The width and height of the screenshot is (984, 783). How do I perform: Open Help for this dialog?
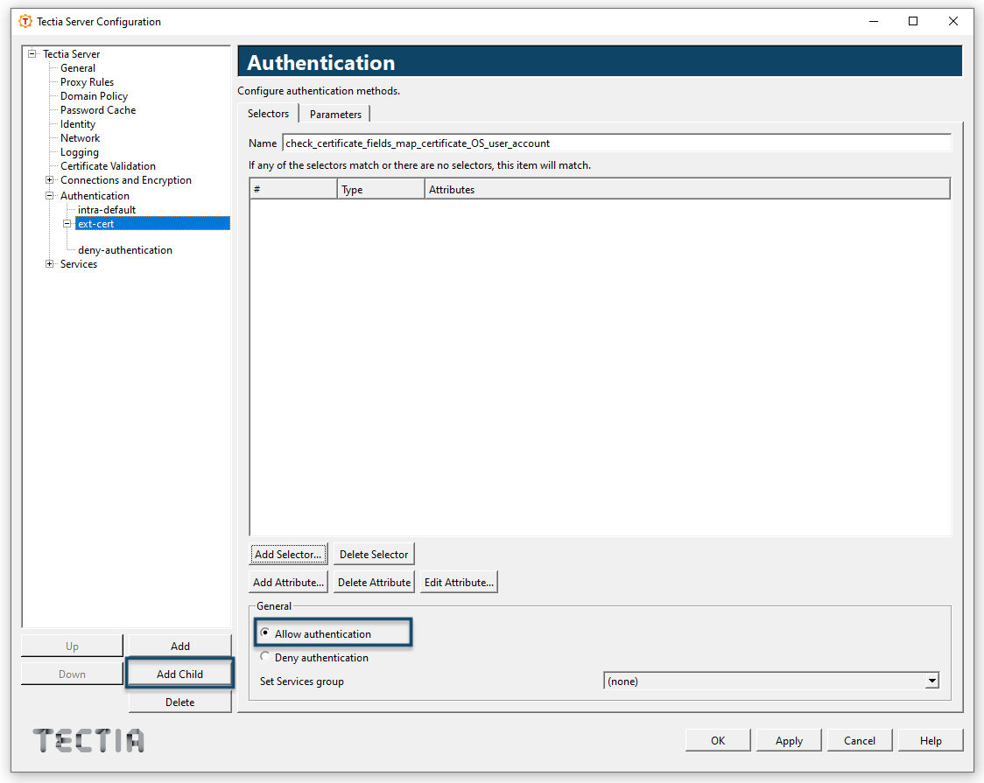[931, 740]
